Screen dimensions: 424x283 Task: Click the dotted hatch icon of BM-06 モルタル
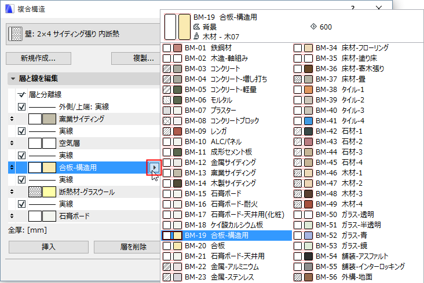(x=167, y=100)
